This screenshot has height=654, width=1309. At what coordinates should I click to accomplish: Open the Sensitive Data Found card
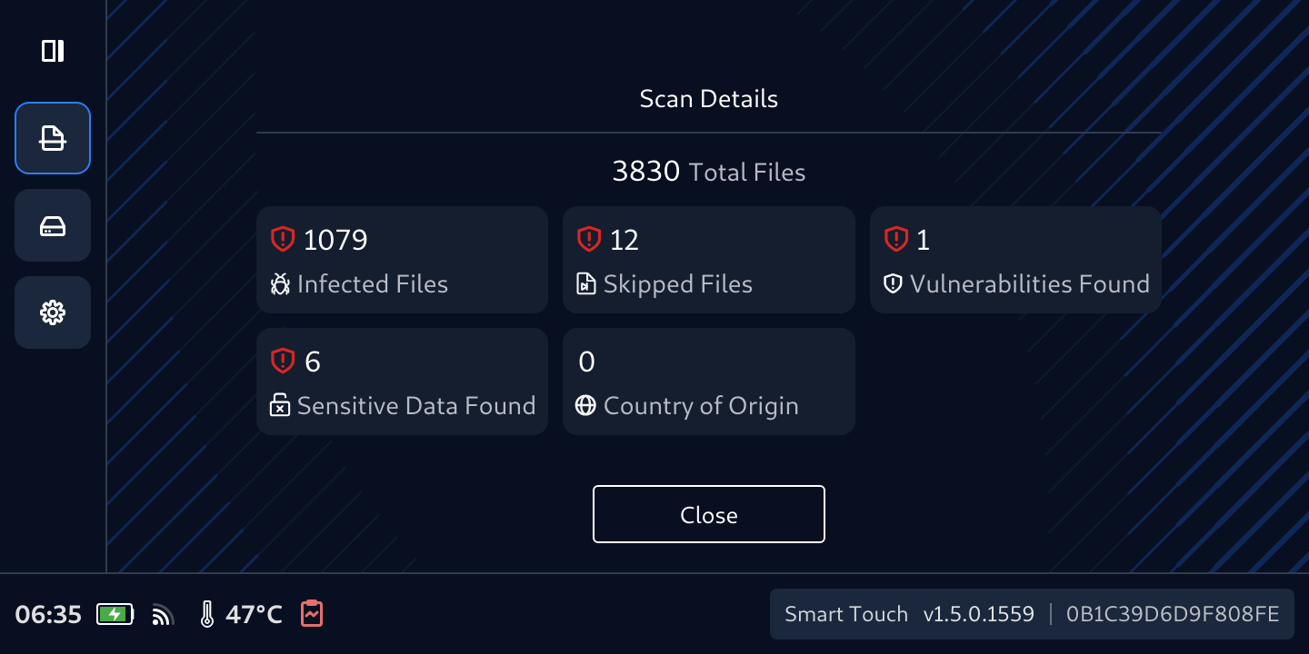402,381
